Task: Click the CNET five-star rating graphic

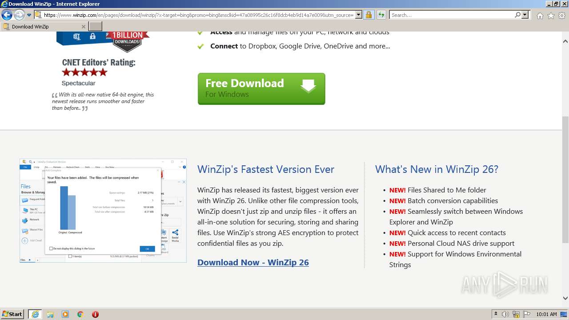Action: 84,72
